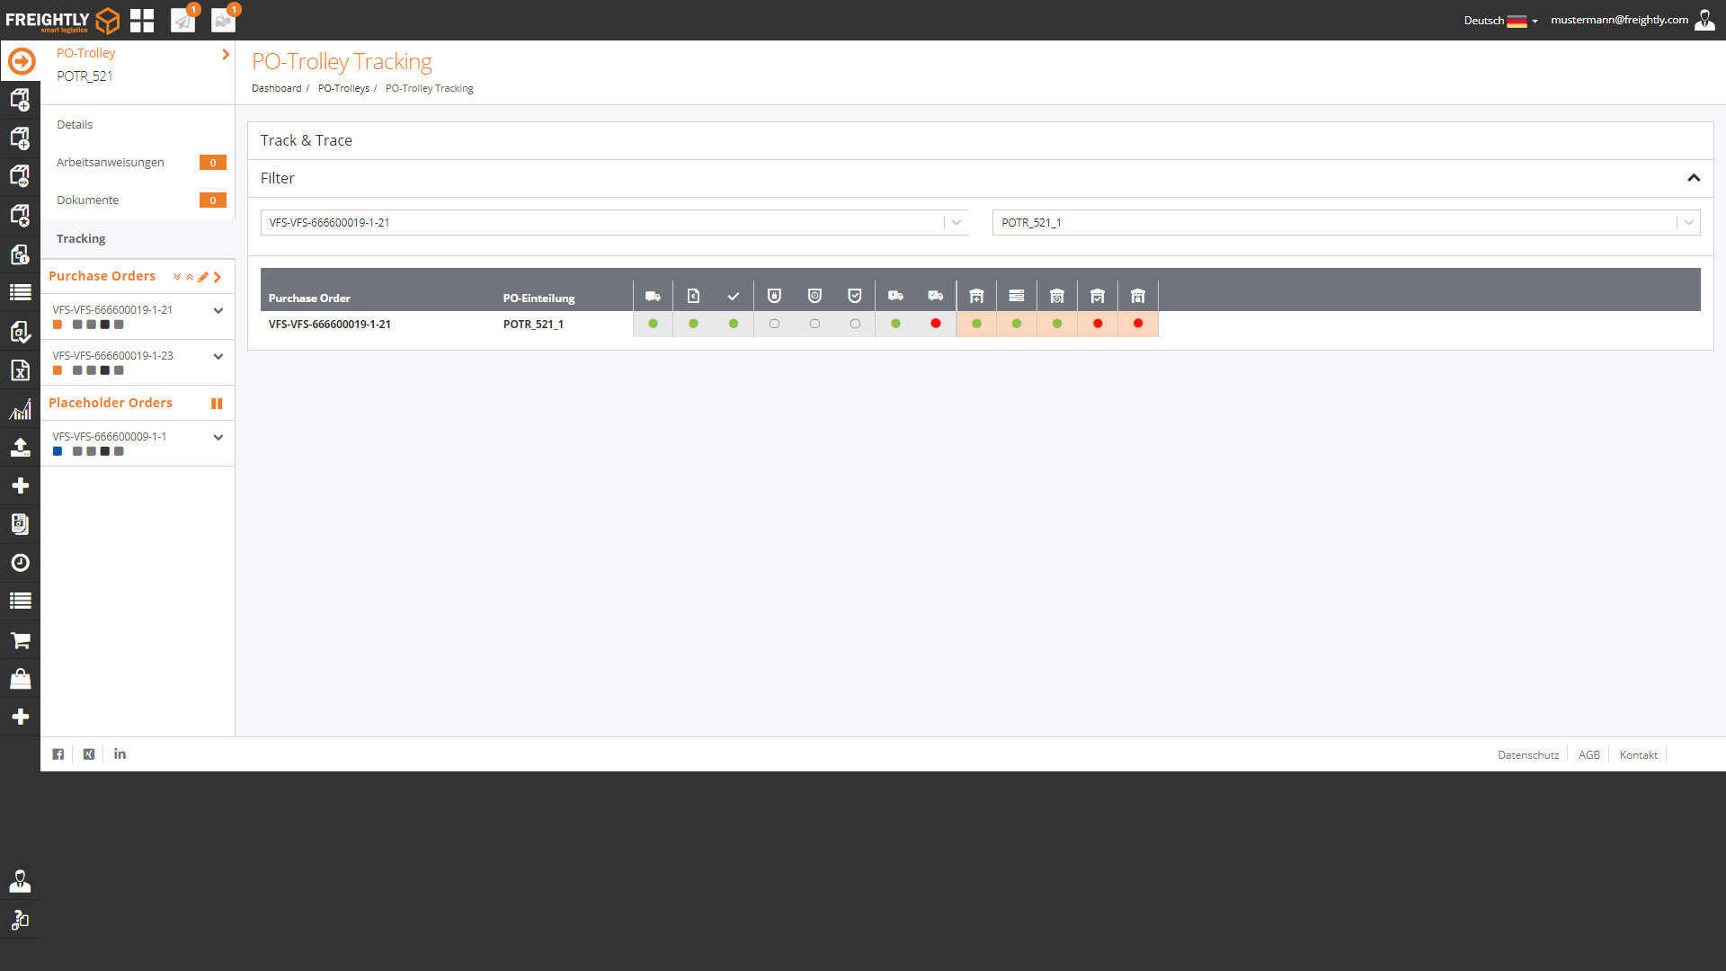Screen dimensions: 1726x971
Task: Click the storage shelves column header icon
Action: coord(1017,296)
